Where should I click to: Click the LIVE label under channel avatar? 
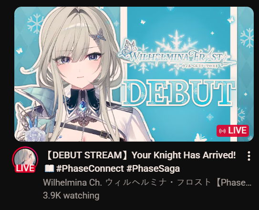tap(25, 168)
